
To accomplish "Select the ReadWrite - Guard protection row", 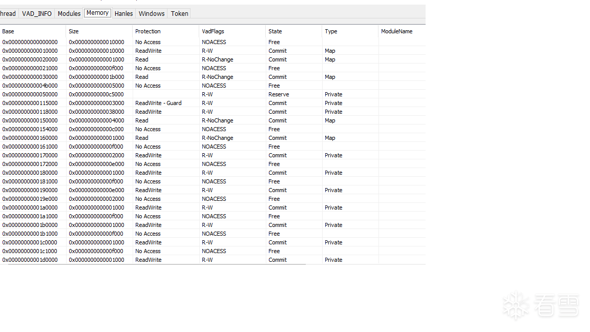I will pyautogui.click(x=158, y=103).
